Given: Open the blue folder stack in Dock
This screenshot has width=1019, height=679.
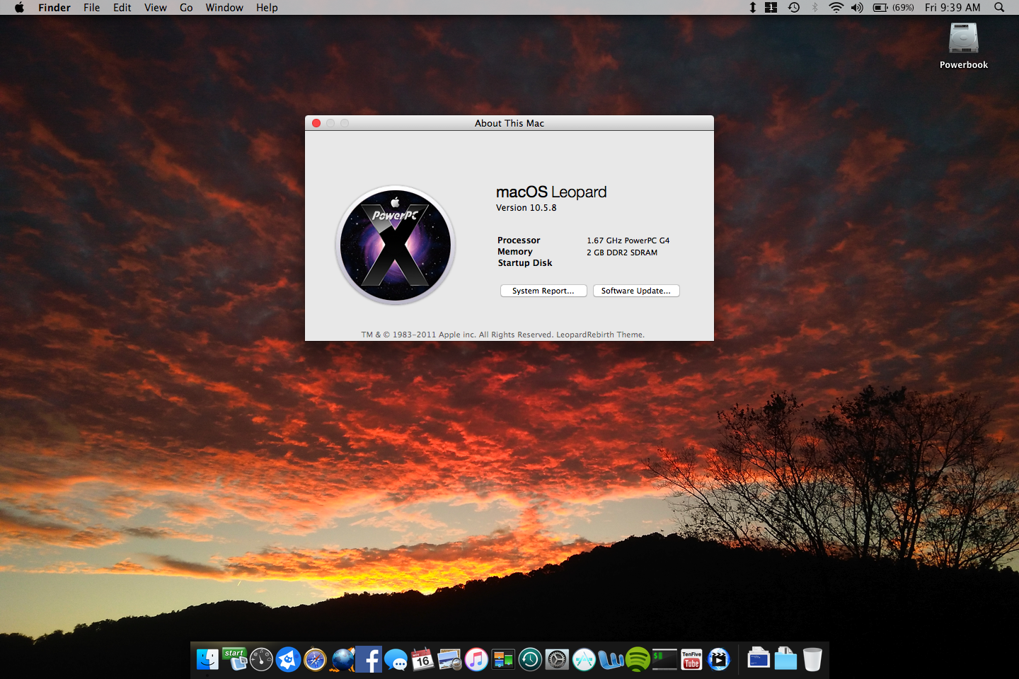Looking at the screenshot, I should 785,659.
